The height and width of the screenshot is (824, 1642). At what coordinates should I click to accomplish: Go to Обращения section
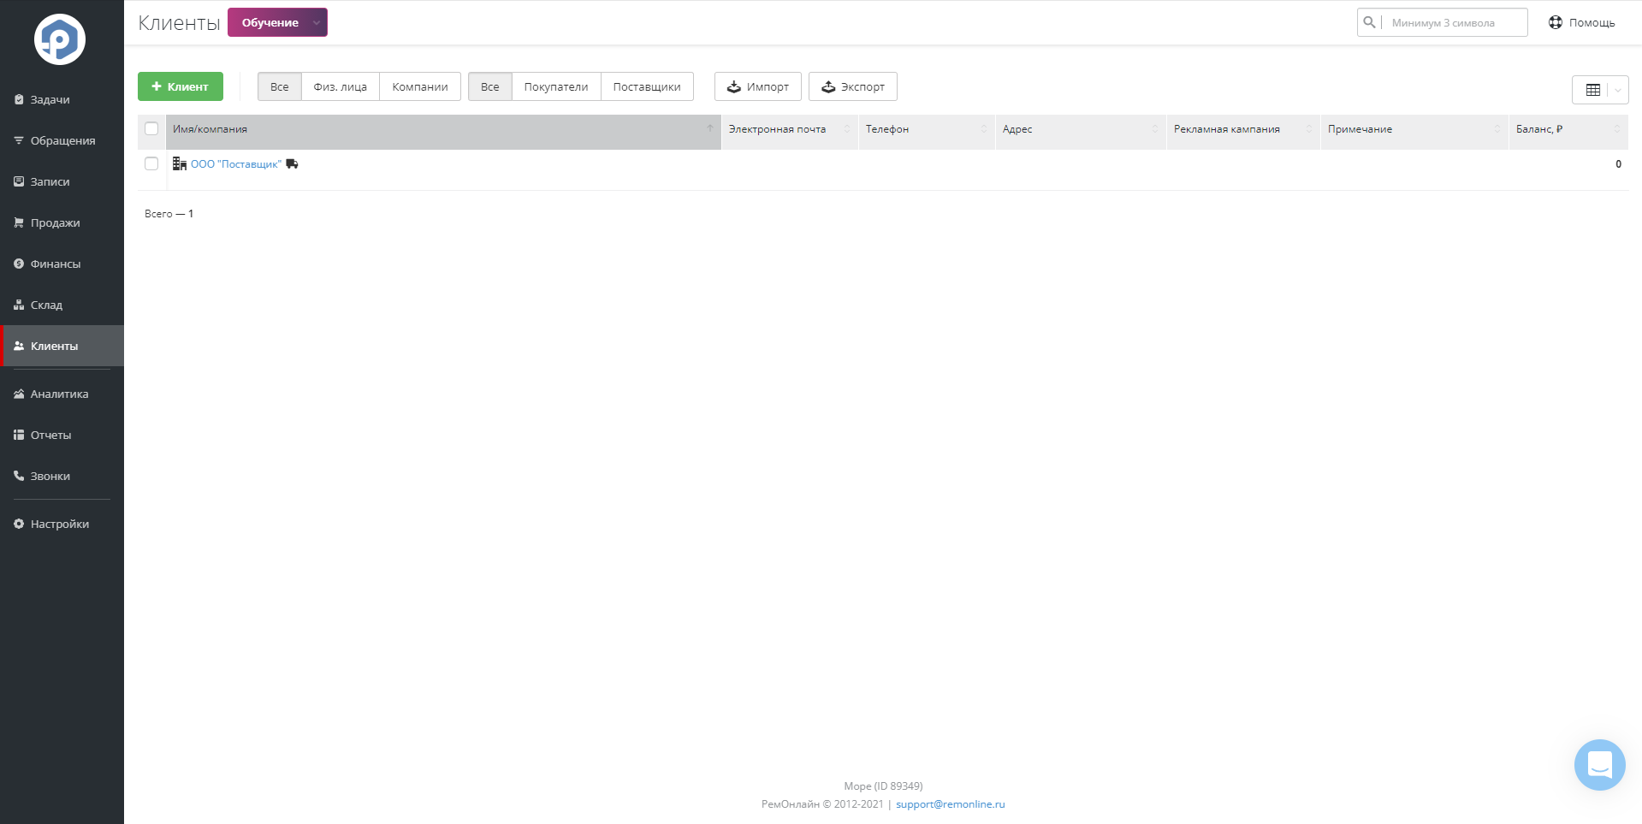(x=62, y=140)
